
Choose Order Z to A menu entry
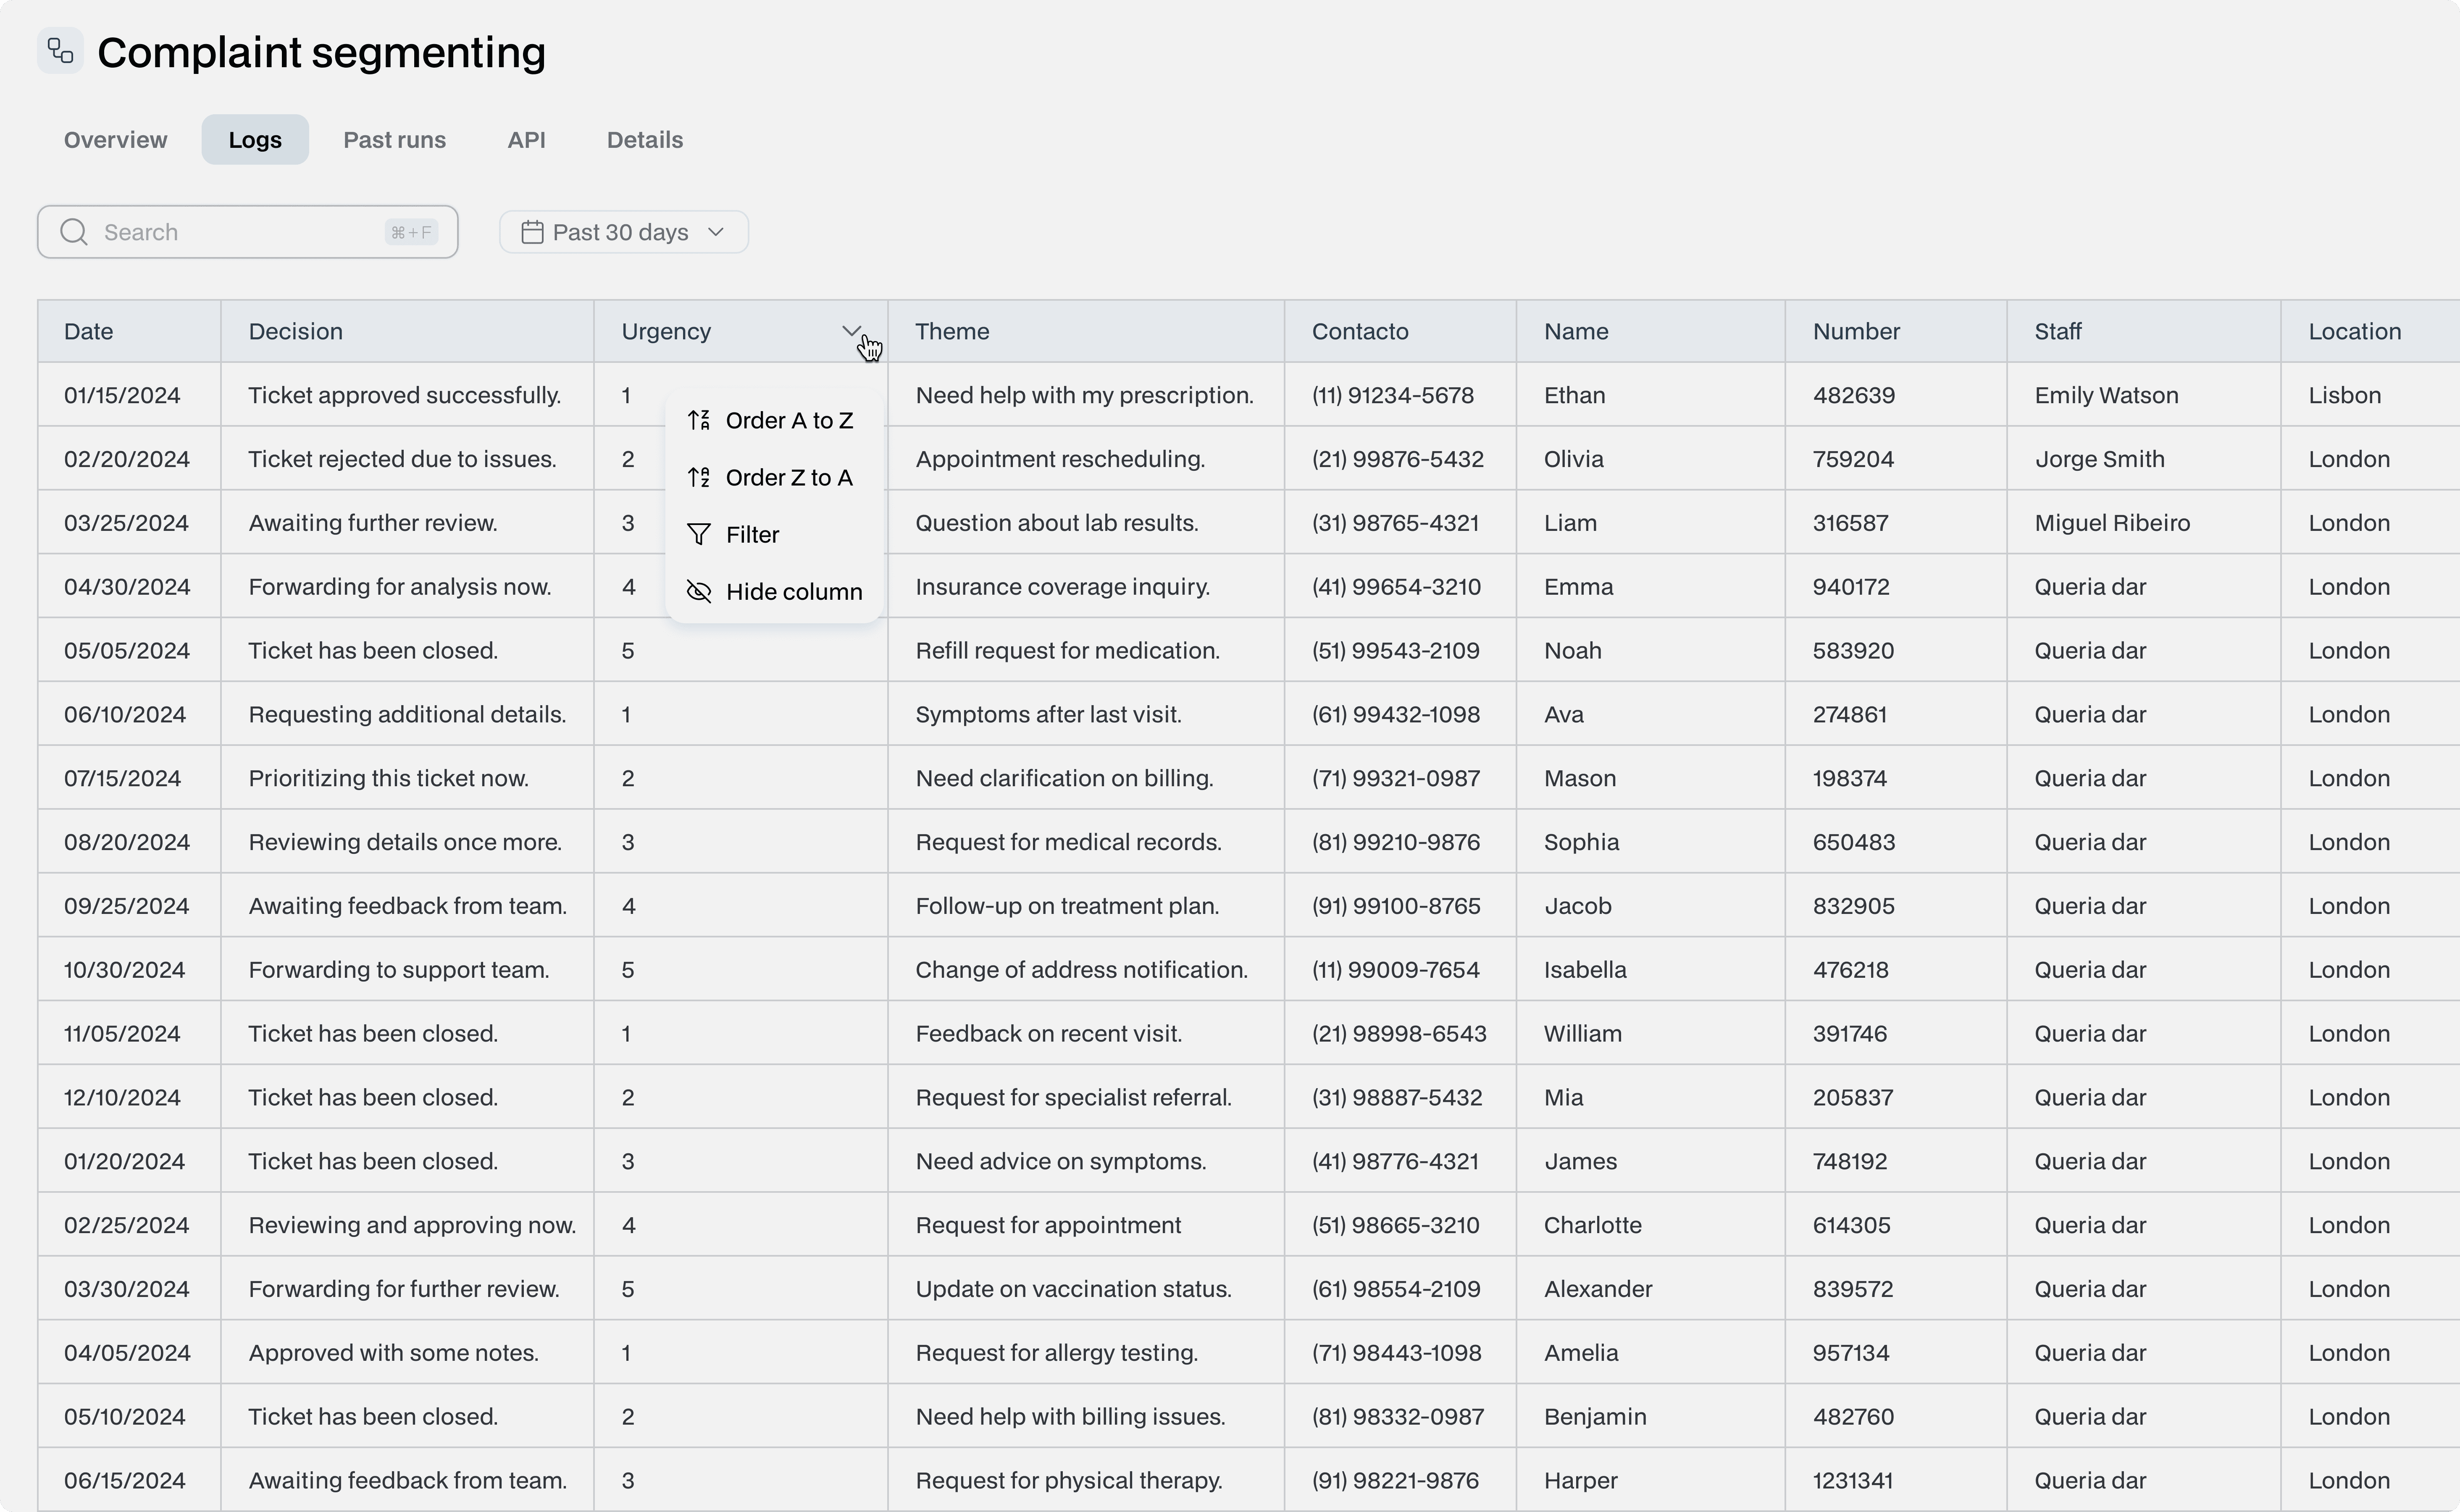(x=788, y=477)
